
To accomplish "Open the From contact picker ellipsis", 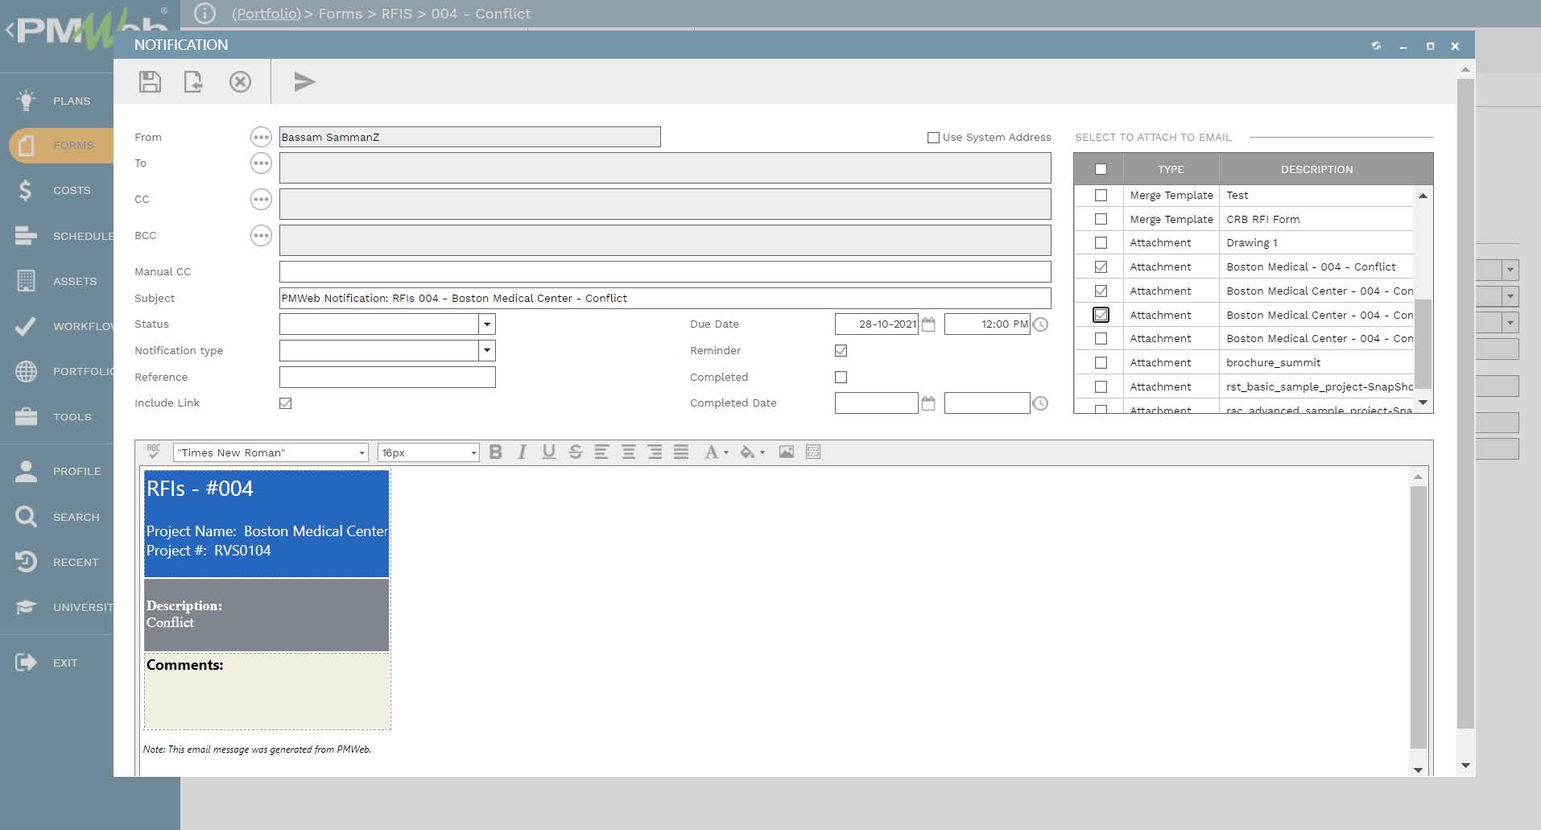I will [x=261, y=137].
